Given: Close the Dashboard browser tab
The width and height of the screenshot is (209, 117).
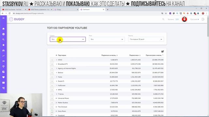Looking at the screenshot, I should (x=104, y=9).
